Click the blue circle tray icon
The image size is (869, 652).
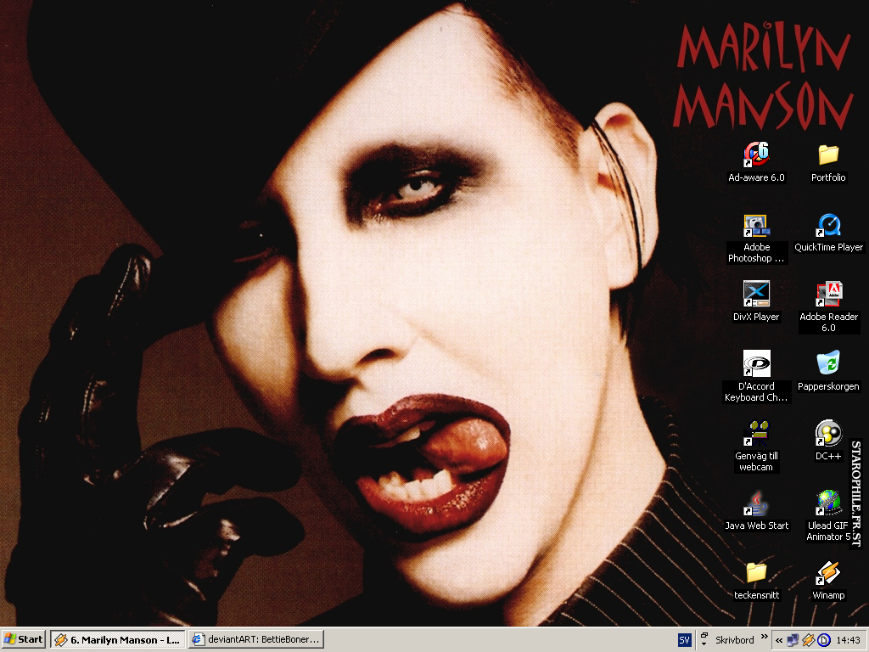pos(824,640)
